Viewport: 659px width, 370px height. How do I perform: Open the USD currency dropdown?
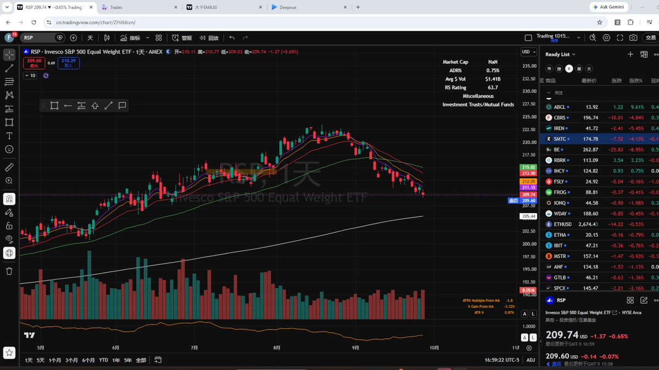coord(529,52)
